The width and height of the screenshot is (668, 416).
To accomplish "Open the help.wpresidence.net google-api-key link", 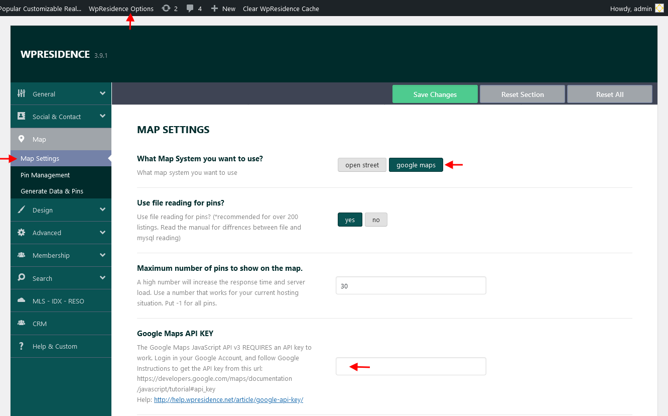I will click(228, 400).
